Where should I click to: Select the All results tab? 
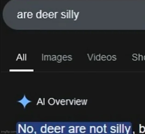point(21,57)
